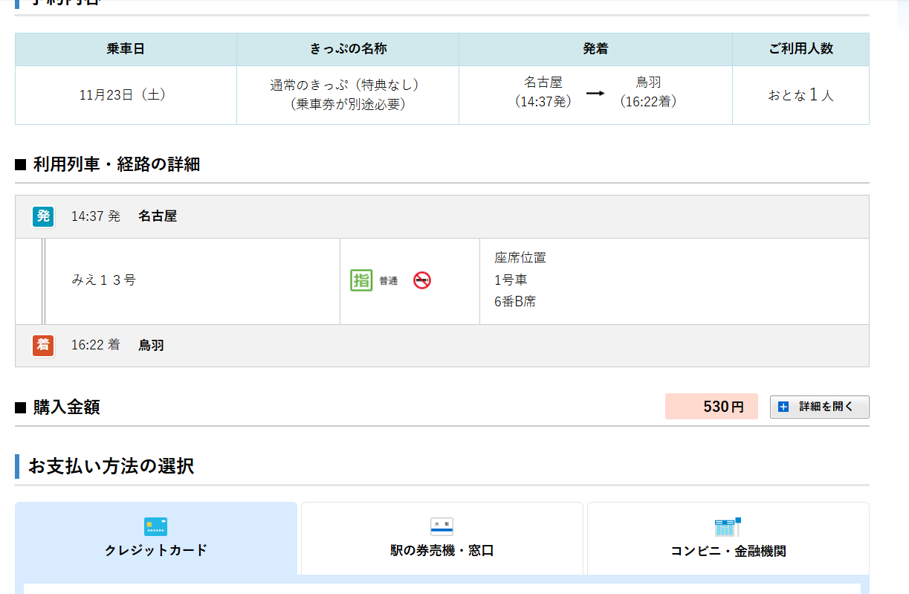Click the credit card icon

tap(155, 526)
